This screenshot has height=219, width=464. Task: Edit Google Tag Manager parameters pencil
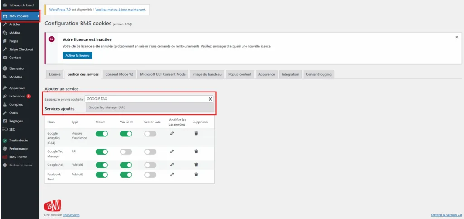click(172, 151)
